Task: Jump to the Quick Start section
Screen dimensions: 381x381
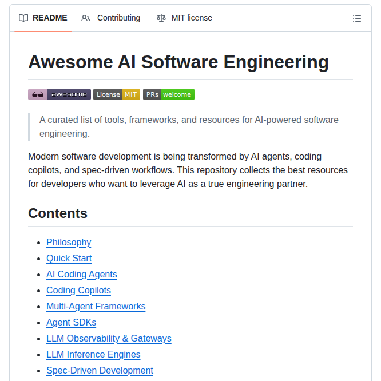Action: tap(69, 259)
